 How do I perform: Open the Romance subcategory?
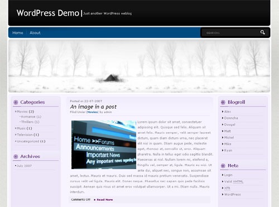28,117
